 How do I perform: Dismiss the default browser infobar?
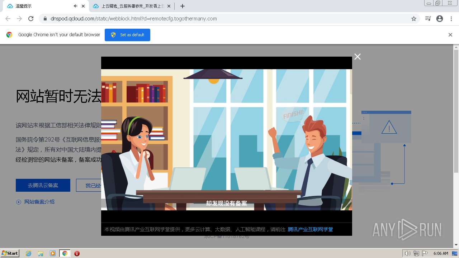click(x=450, y=35)
